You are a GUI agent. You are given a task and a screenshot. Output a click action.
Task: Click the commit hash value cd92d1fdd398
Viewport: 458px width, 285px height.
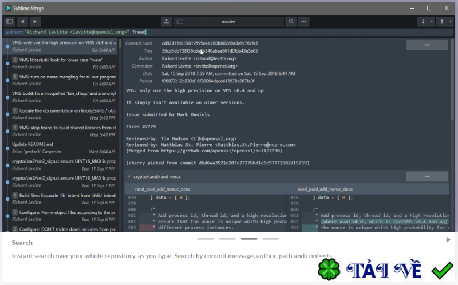[210, 43]
